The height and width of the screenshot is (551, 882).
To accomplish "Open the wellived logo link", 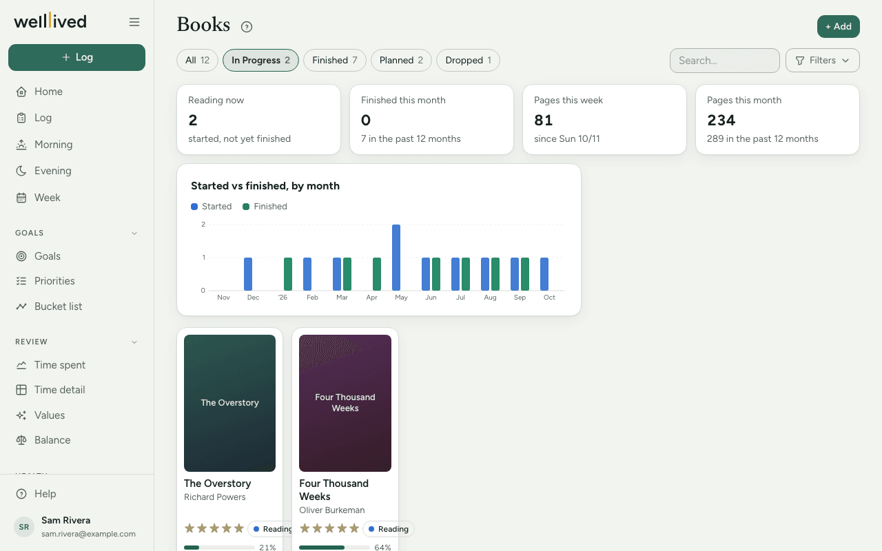I will coord(50,21).
